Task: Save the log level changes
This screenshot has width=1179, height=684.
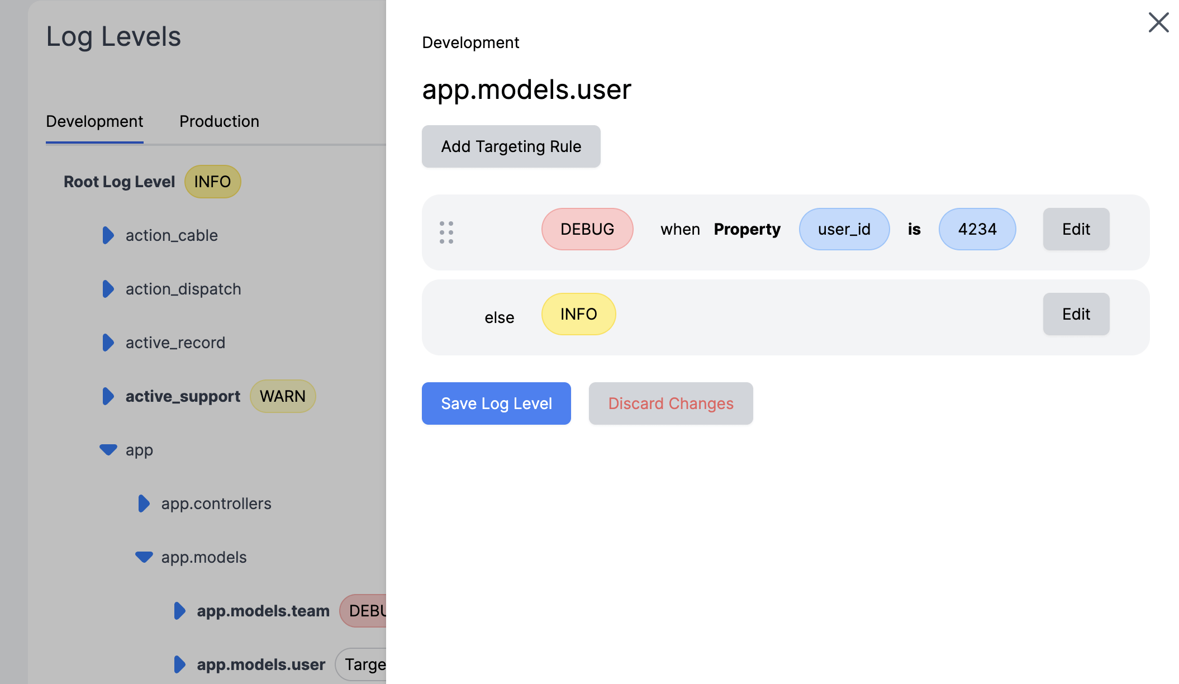Action: 496,403
